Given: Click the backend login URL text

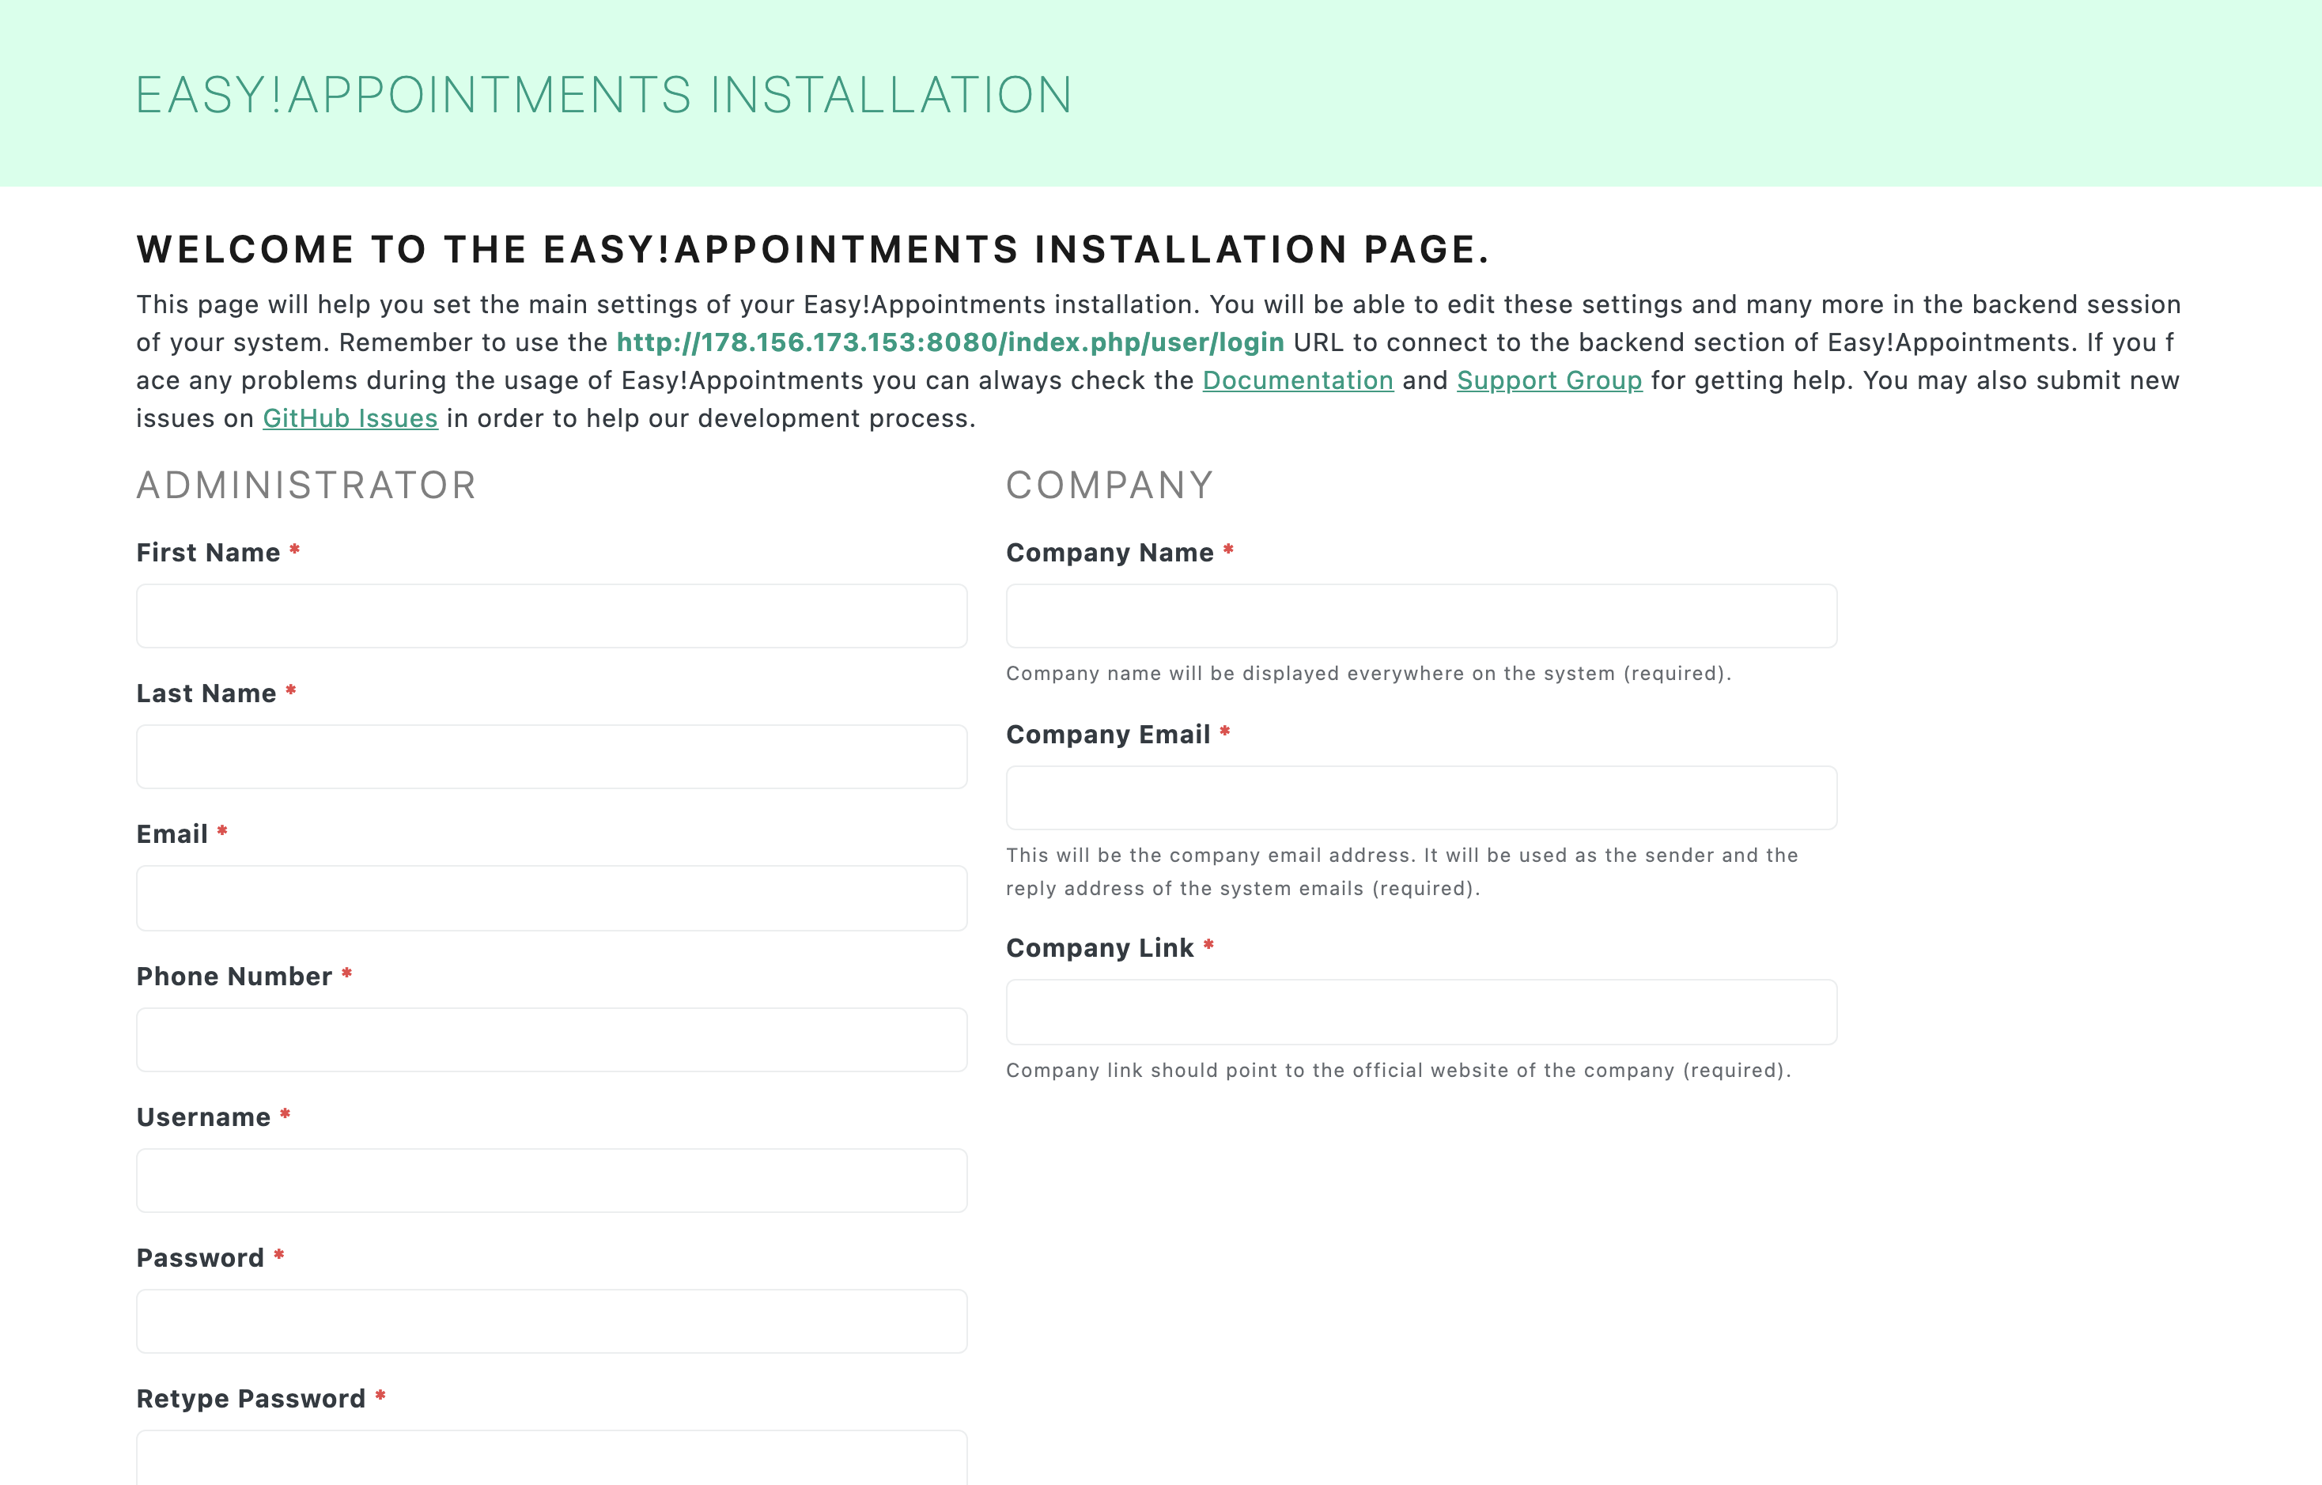Looking at the screenshot, I should [x=950, y=342].
